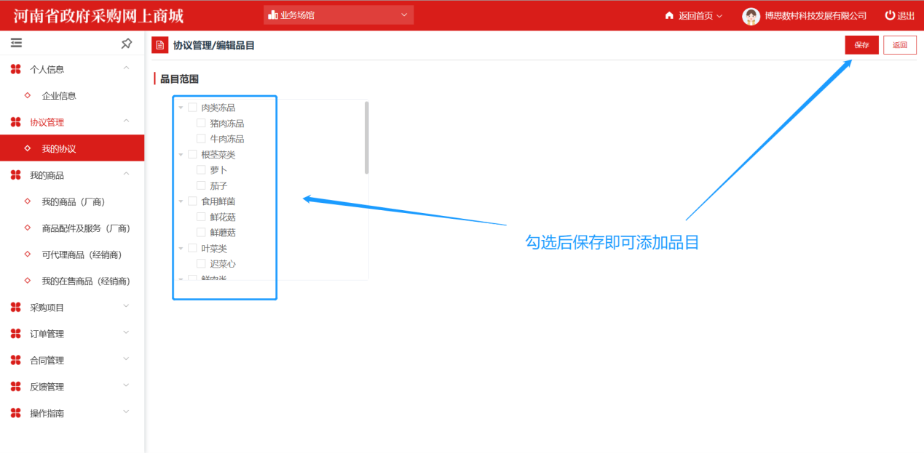Click the diamond icon beside 企业信息
Screen dimensions: 924x453
pos(28,95)
